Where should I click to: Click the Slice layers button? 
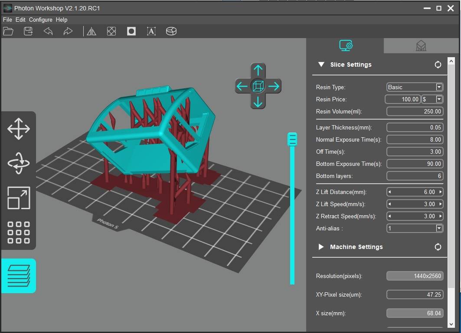(19, 276)
